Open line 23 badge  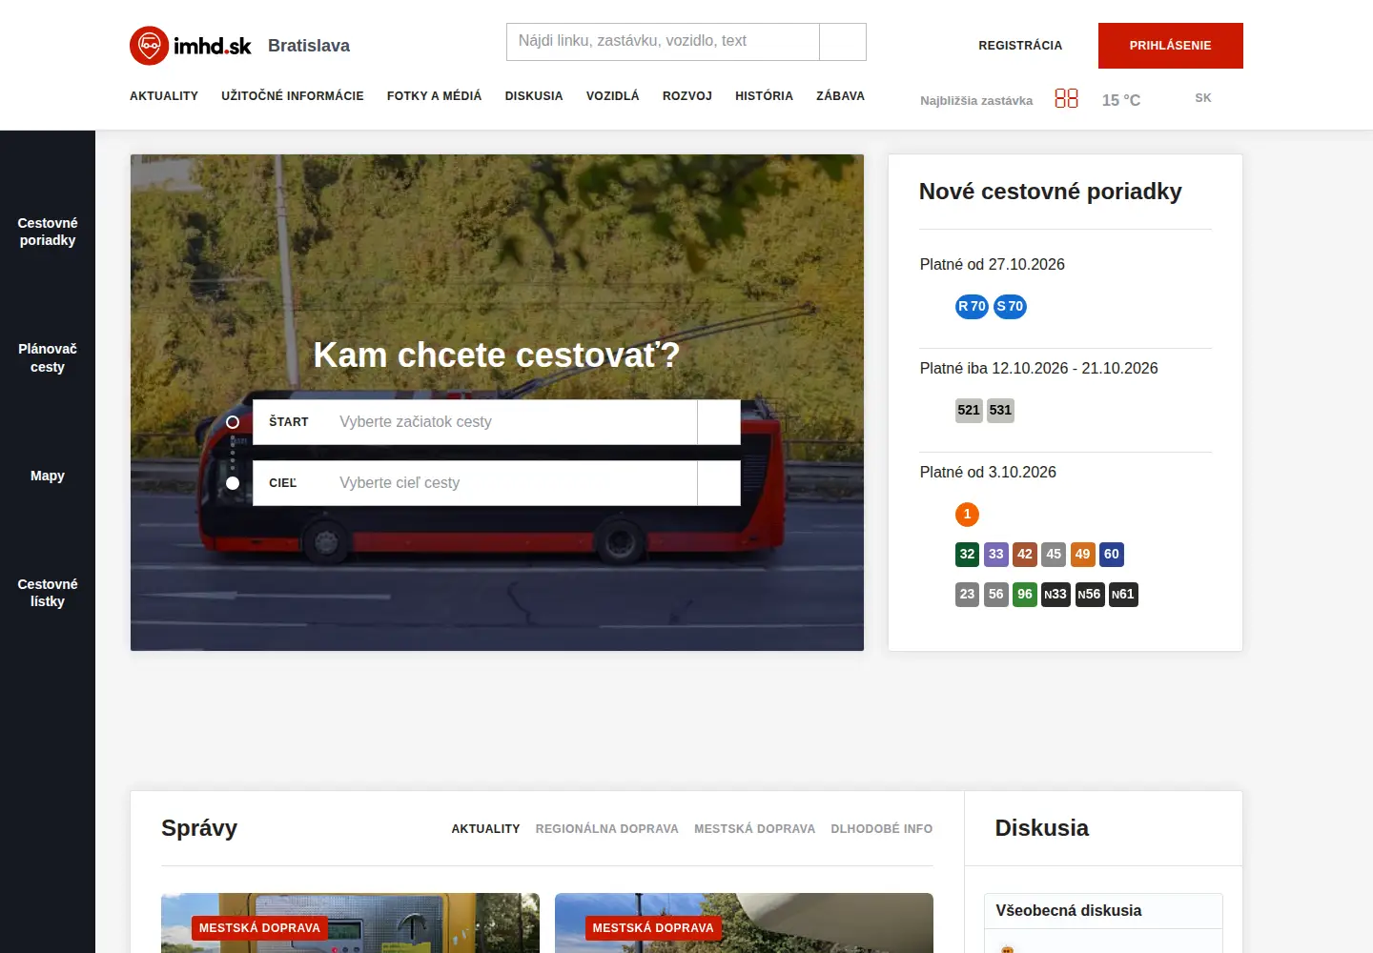pyautogui.click(x=967, y=595)
